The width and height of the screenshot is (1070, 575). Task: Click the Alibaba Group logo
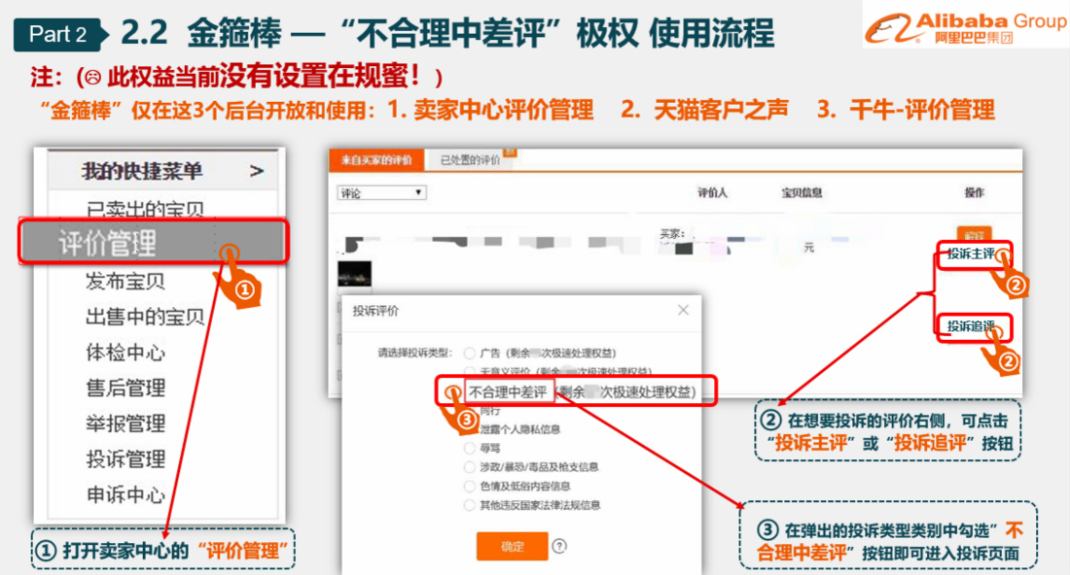tap(965, 26)
